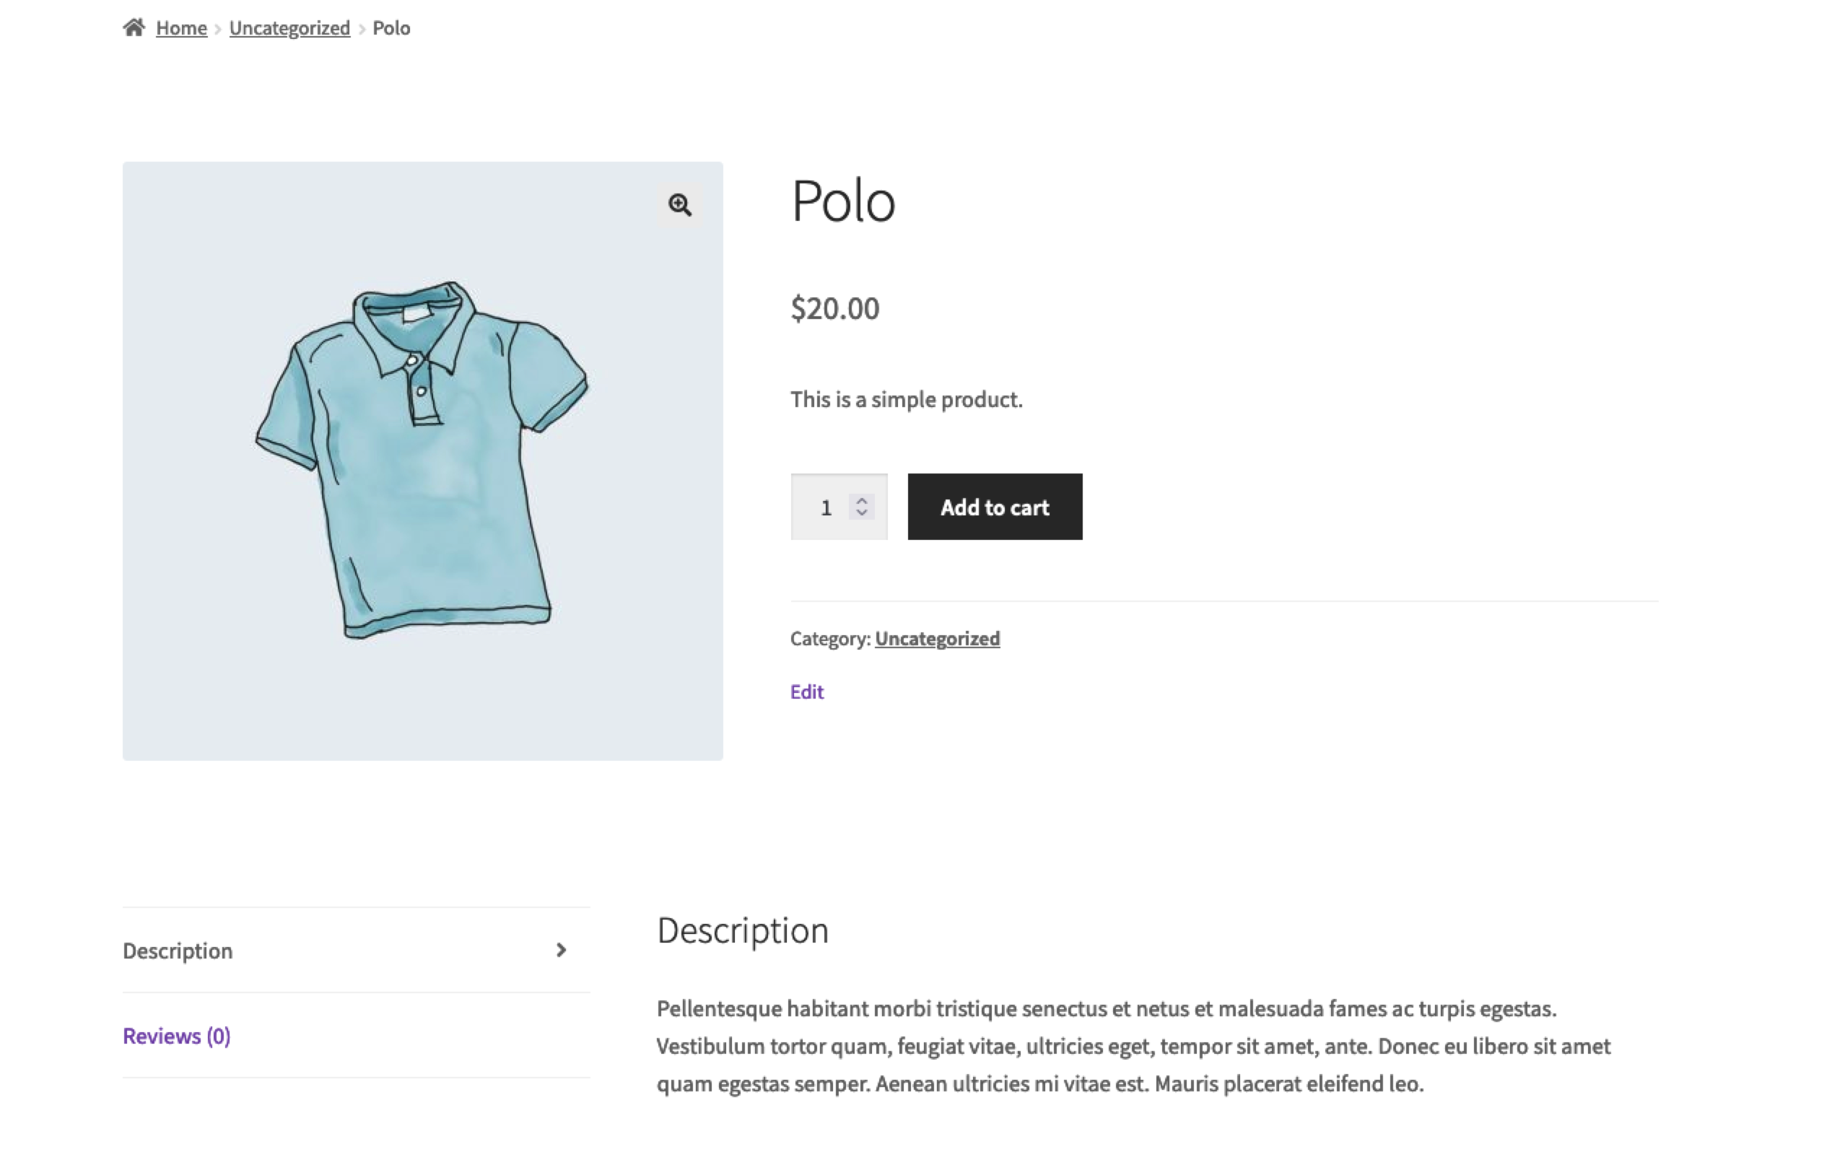The width and height of the screenshot is (1845, 1152).
Task: Click the Edit link
Action: (x=807, y=691)
